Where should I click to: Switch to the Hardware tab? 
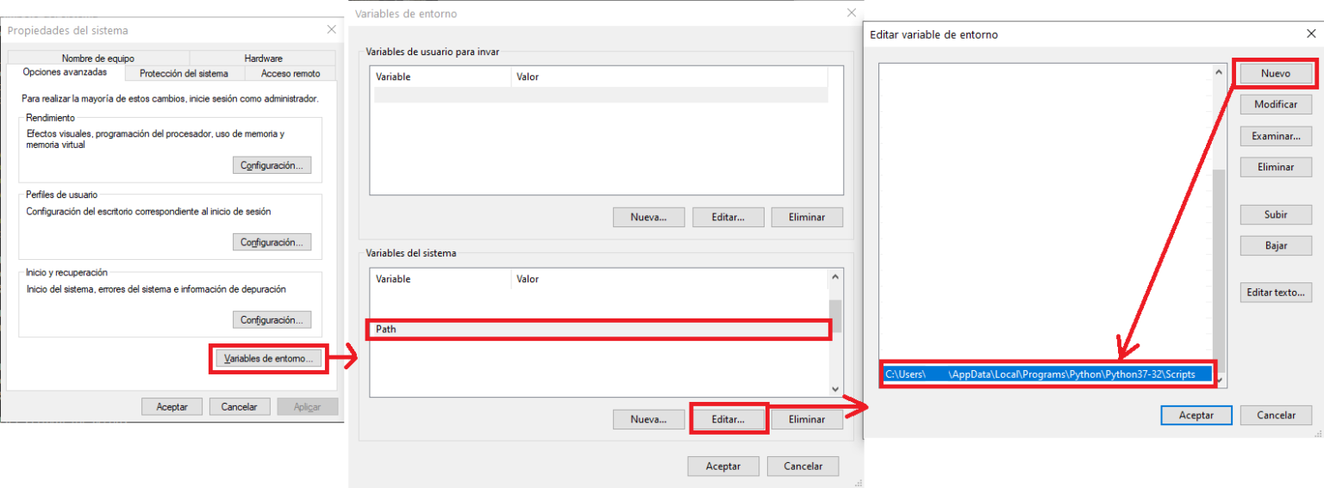click(263, 59)
